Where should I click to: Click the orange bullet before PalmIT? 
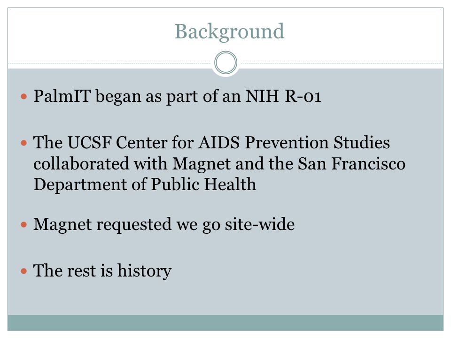[x=24, y=96]
